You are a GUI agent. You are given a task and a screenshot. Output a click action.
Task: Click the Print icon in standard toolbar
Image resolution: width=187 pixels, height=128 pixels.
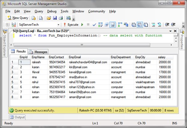click(61, 18)
